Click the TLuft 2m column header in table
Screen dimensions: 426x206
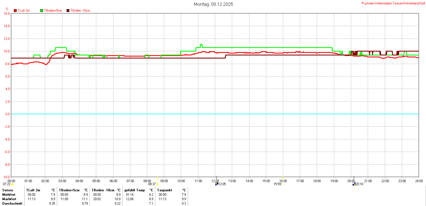(33, 190)
